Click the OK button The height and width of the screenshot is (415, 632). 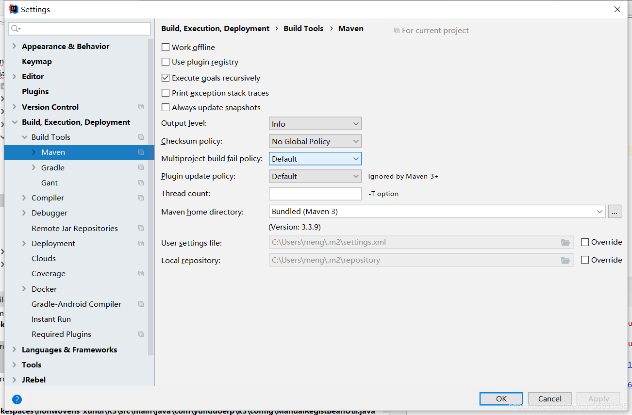pyautogui.click(x=501, y=398)
